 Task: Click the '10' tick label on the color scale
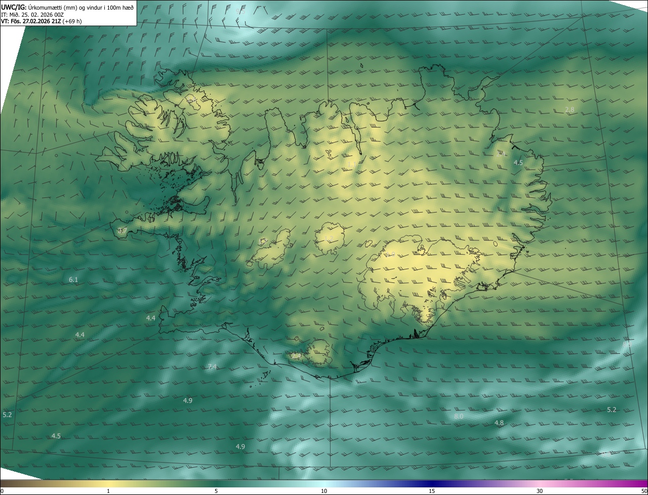tap(324, 491)
